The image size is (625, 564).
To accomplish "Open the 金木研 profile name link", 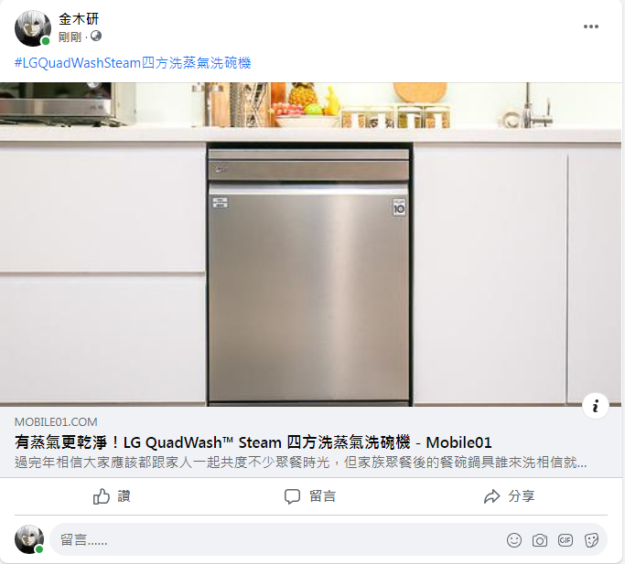I will click(79, 18).
